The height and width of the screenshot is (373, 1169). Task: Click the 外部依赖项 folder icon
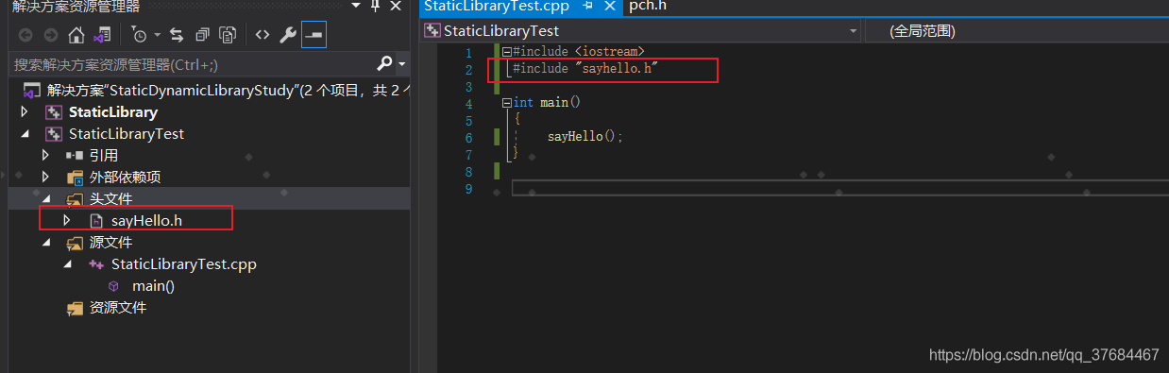point(75,178)
